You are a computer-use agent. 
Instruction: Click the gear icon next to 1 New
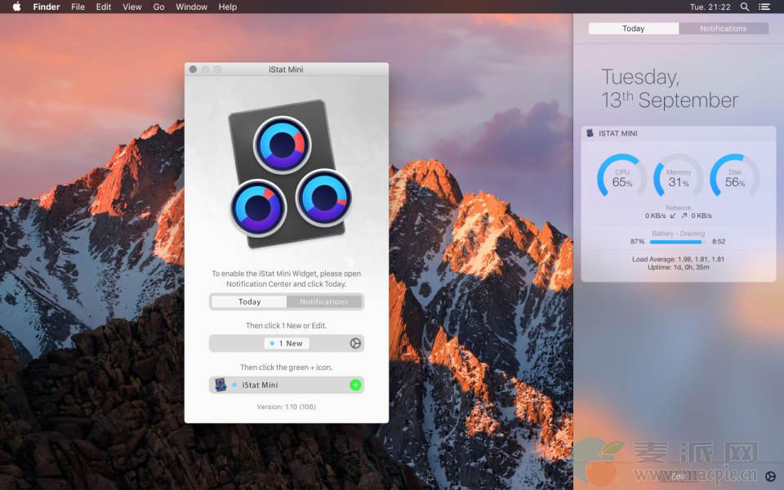pos(355,344)
